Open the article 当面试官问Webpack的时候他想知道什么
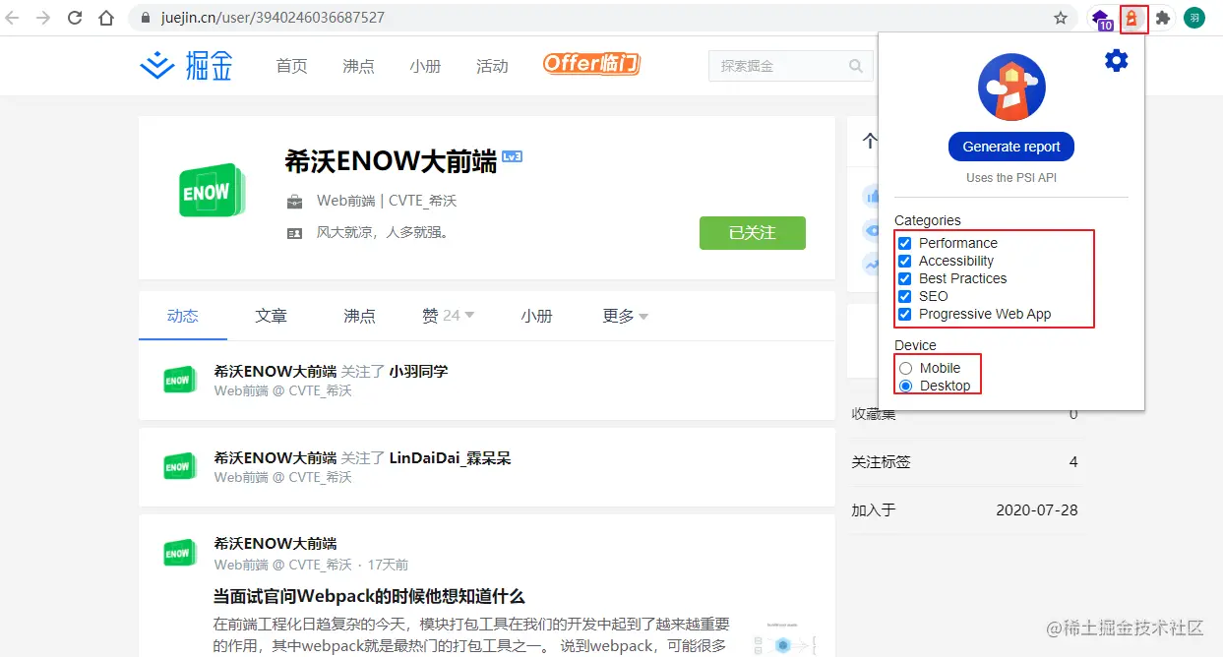Viewport: 1223px width, 657px height. [x=369, y=596]
